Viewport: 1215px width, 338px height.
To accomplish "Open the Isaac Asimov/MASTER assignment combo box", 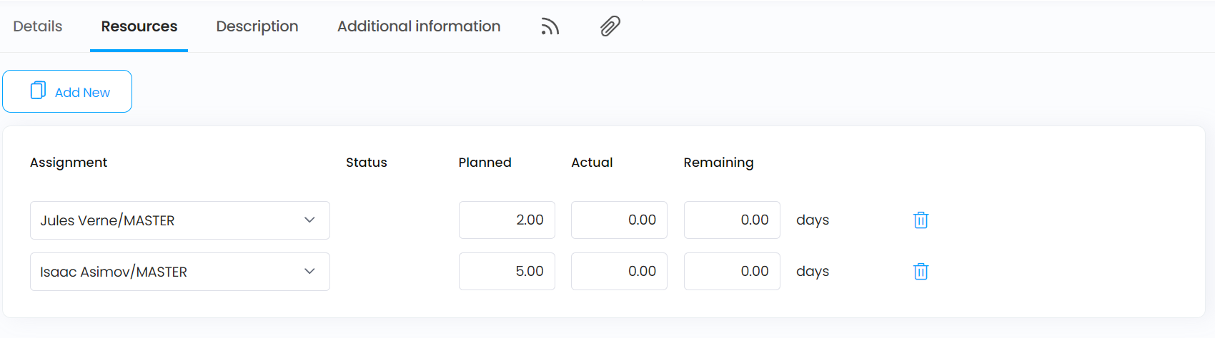I will (180, 272).
